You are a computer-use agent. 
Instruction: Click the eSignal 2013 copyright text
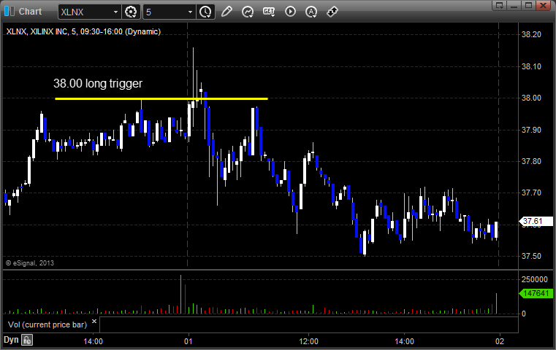point(30,263)
